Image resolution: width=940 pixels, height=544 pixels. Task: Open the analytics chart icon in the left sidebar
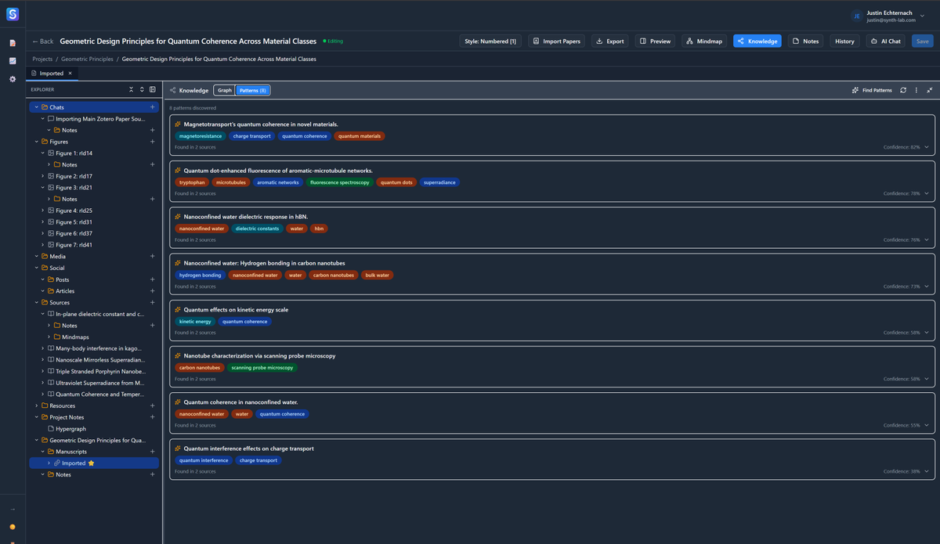click(13, 61)
